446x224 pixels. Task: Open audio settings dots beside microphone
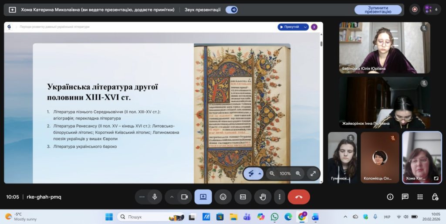tap(142, 197)
